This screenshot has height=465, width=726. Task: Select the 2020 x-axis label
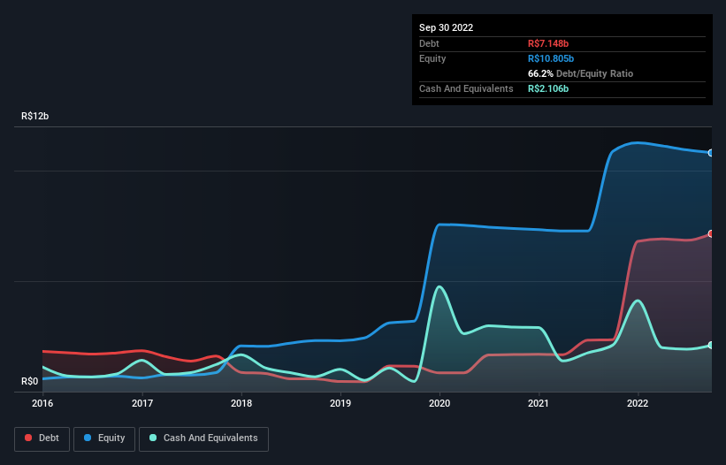[x=439, y=403]
